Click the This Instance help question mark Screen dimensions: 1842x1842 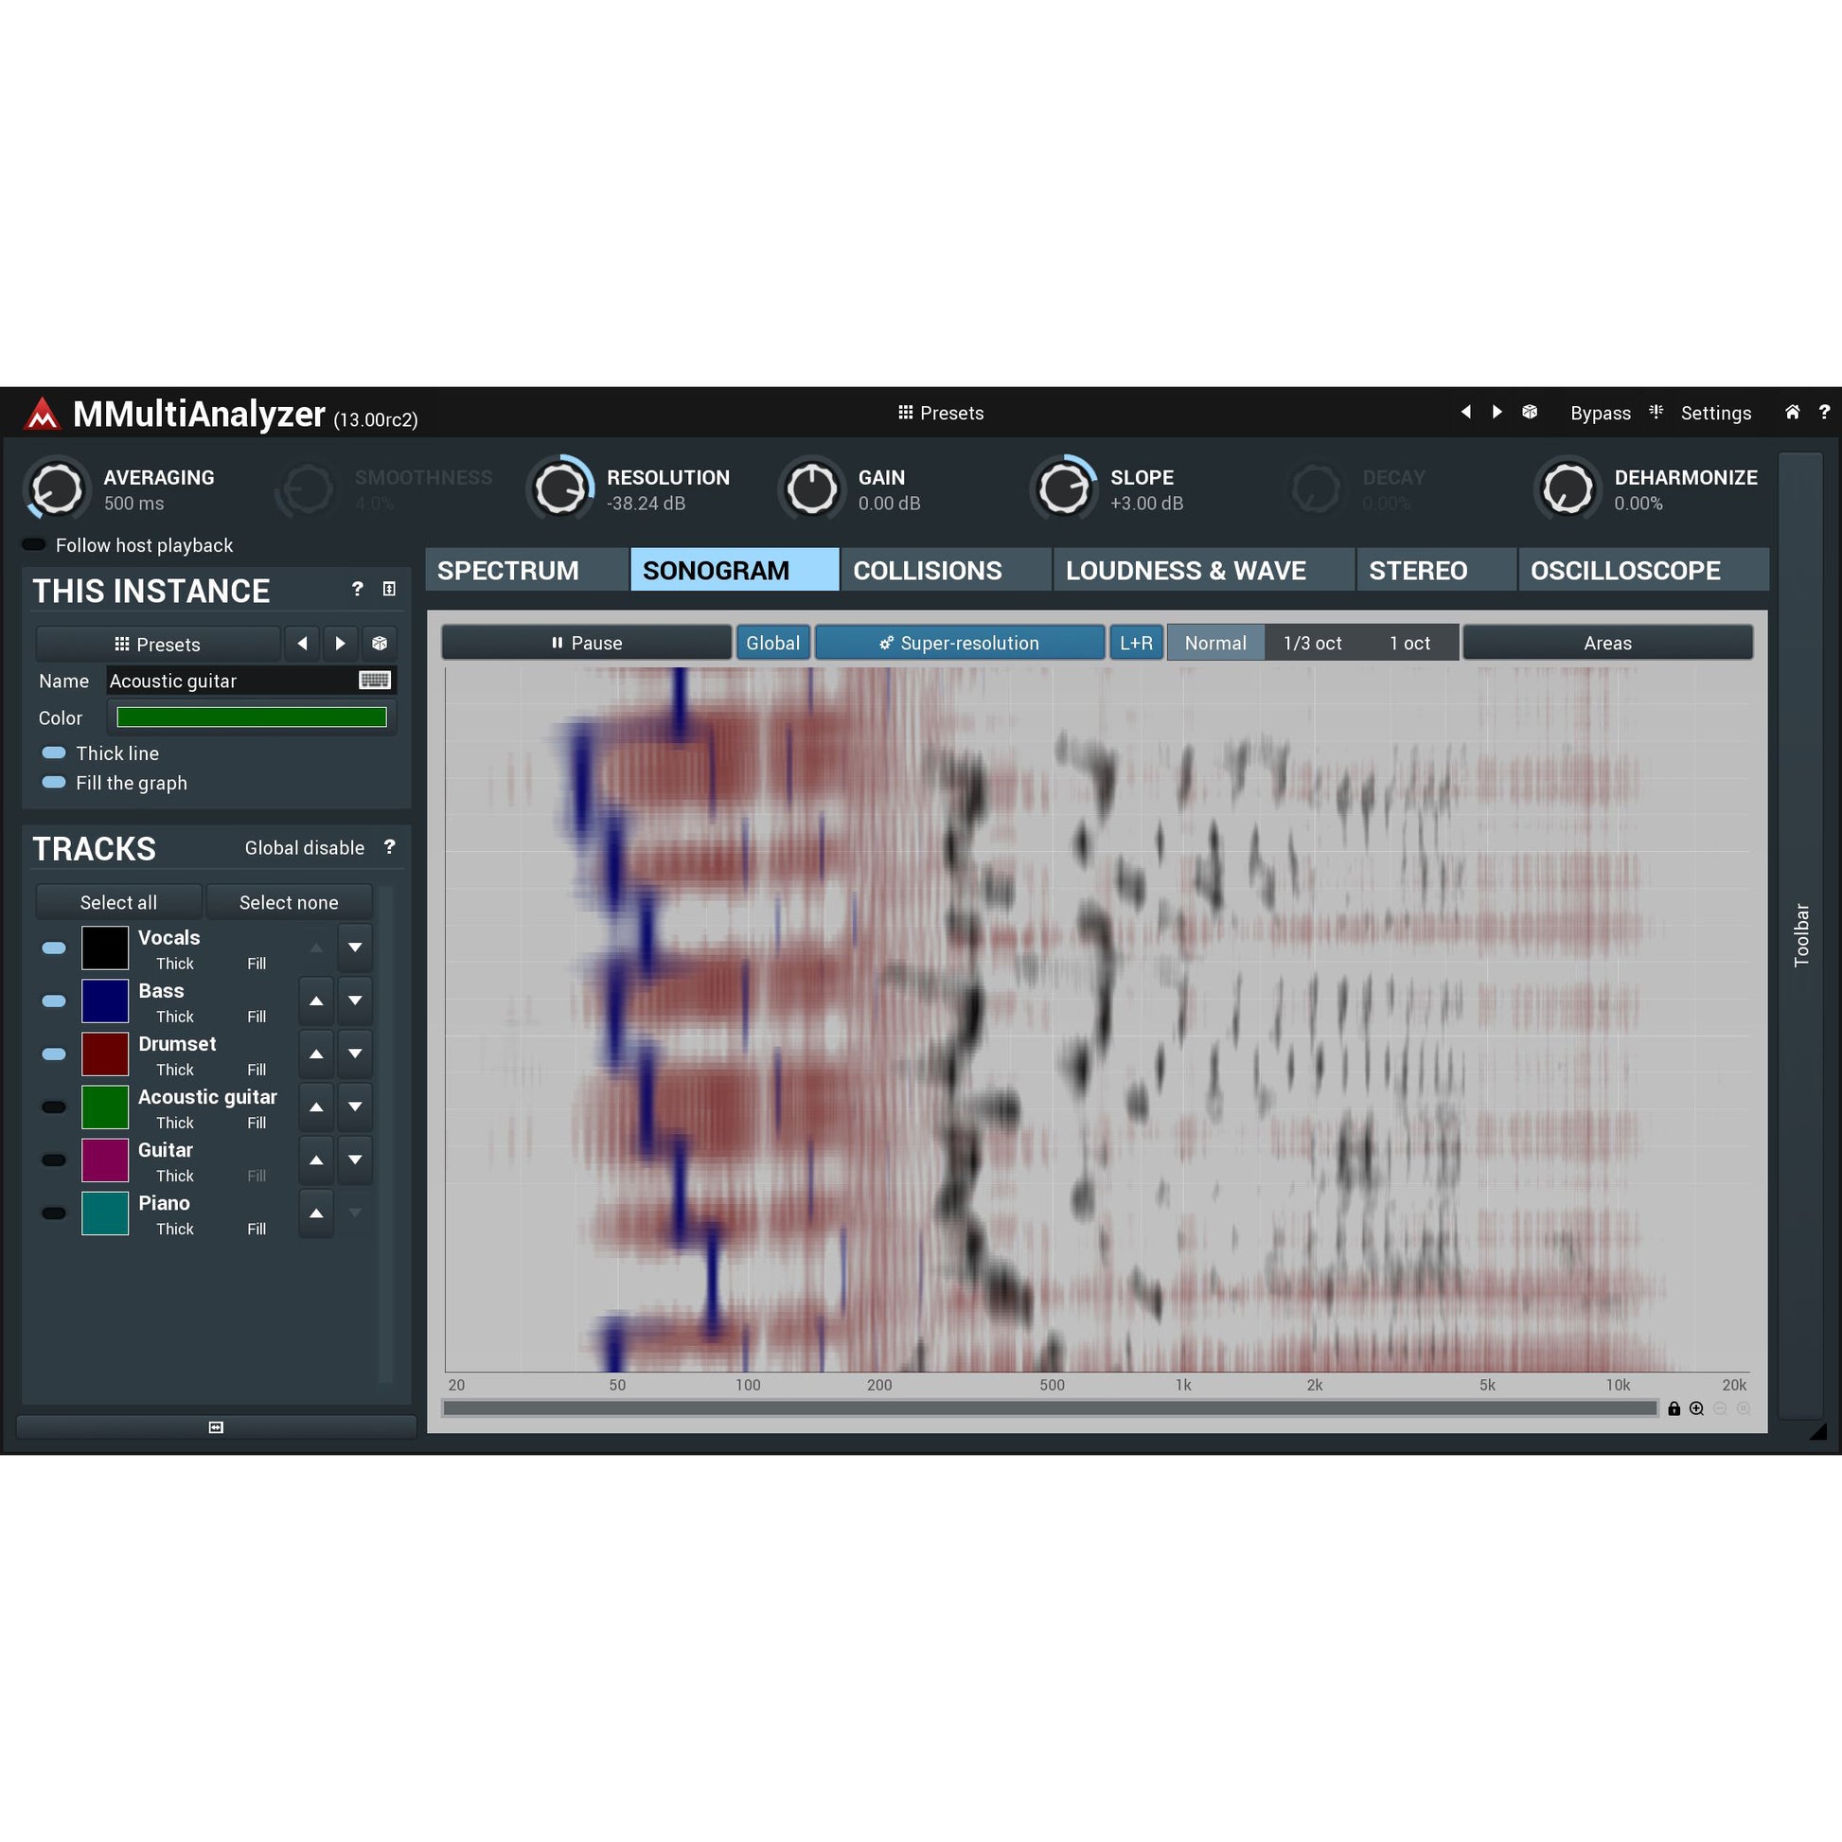click(358, 589)
